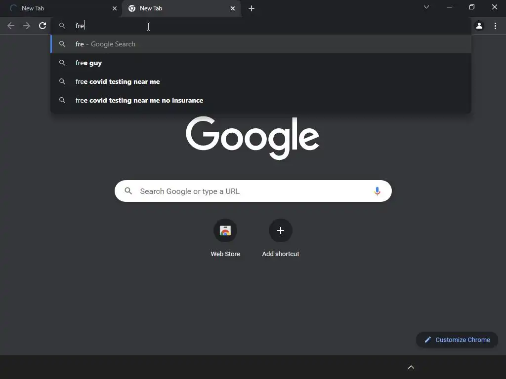Focus the 'Search Google or type a URL' box
Image resolution: width=506 pixels, height=379 pixels.
(x=253, y=191)
